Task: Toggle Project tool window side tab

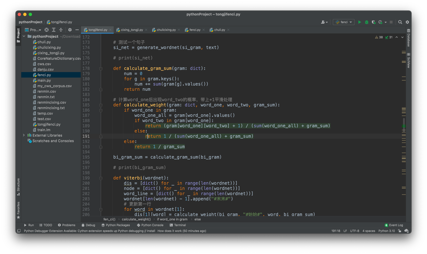Action: pyautogui.click(x=19, y=36)
